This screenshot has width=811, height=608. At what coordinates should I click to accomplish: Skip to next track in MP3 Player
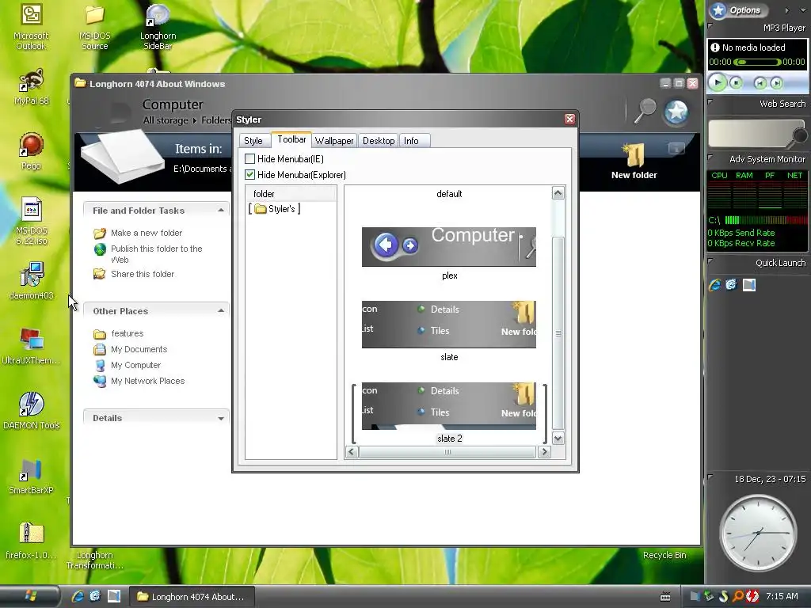(776, 82)
